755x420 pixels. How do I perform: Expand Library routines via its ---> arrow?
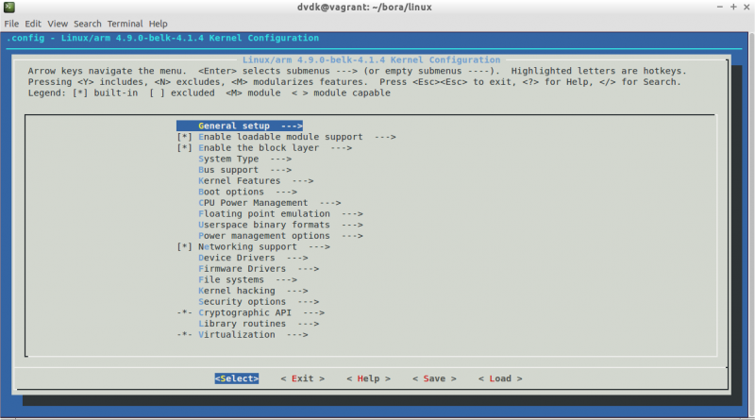click(x=309, y=324)
